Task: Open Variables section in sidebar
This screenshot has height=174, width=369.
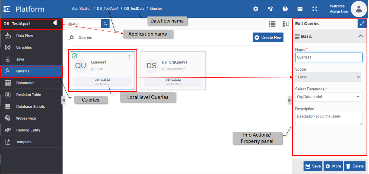Action: tap(31, 48)
